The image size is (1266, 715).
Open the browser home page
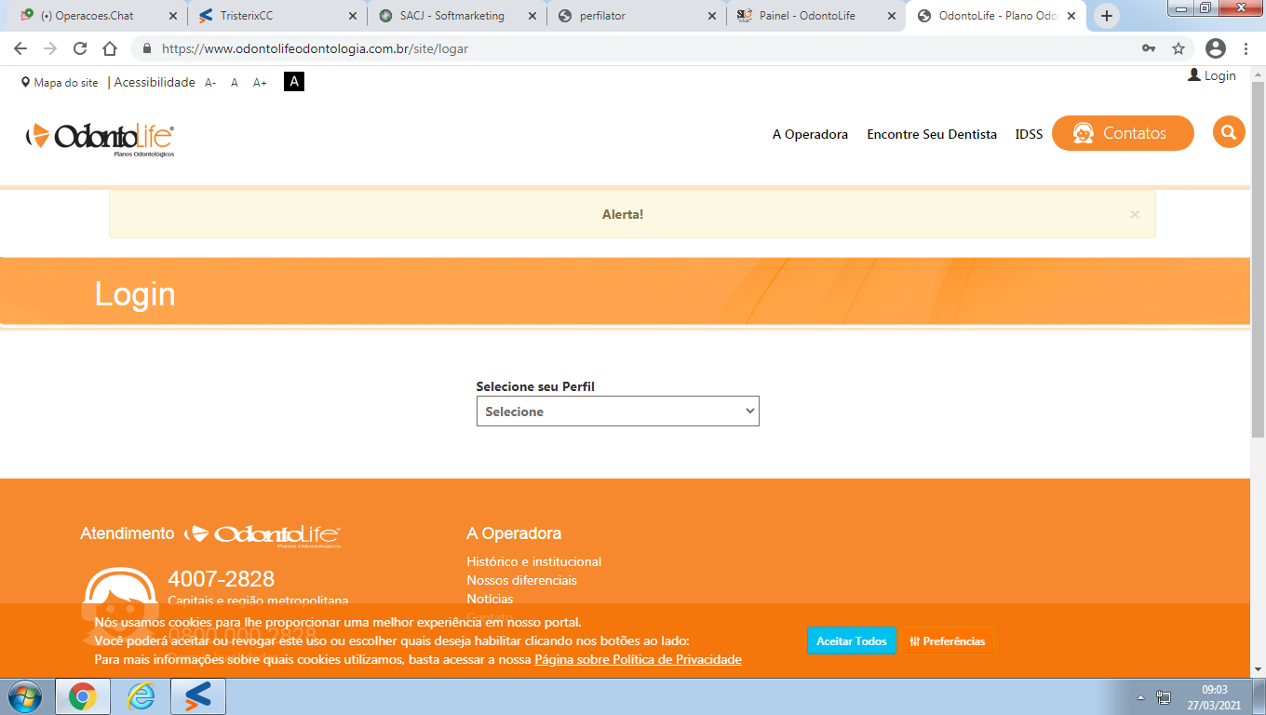click(110, 48)
